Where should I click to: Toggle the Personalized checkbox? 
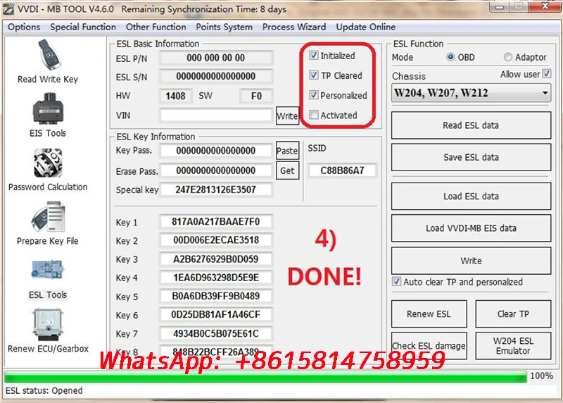pos(313,95)
